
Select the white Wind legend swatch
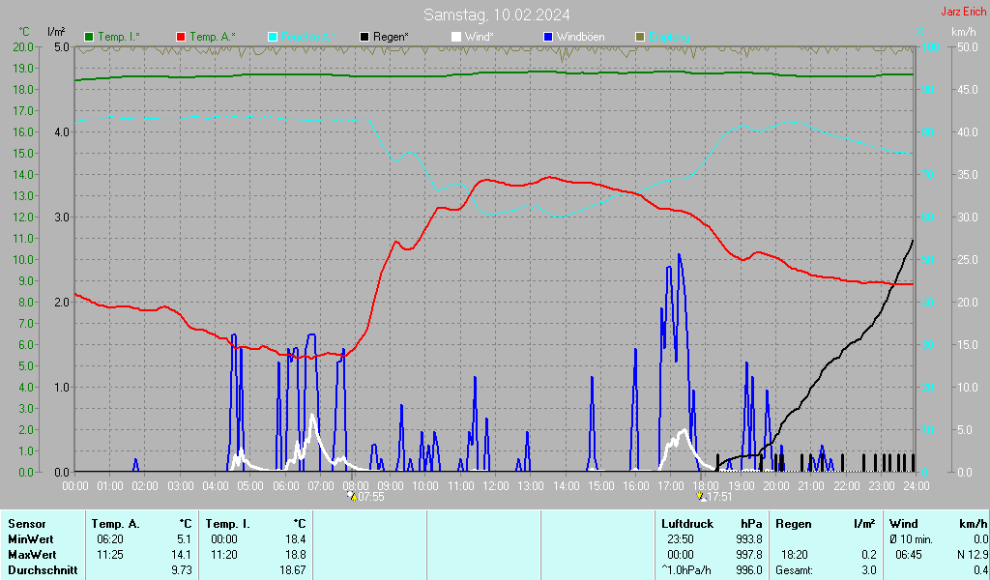coord(456,37)
